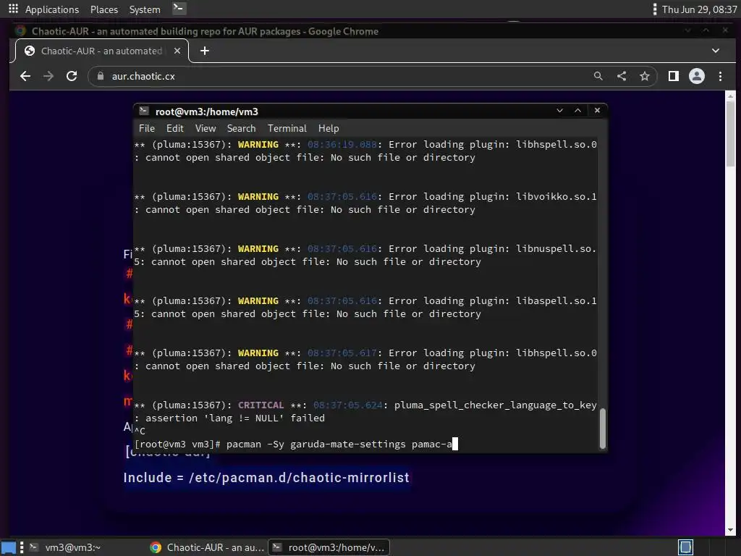
Task: Click the zoom magnifier icon in address bar
Action: [x=598, y=76]
